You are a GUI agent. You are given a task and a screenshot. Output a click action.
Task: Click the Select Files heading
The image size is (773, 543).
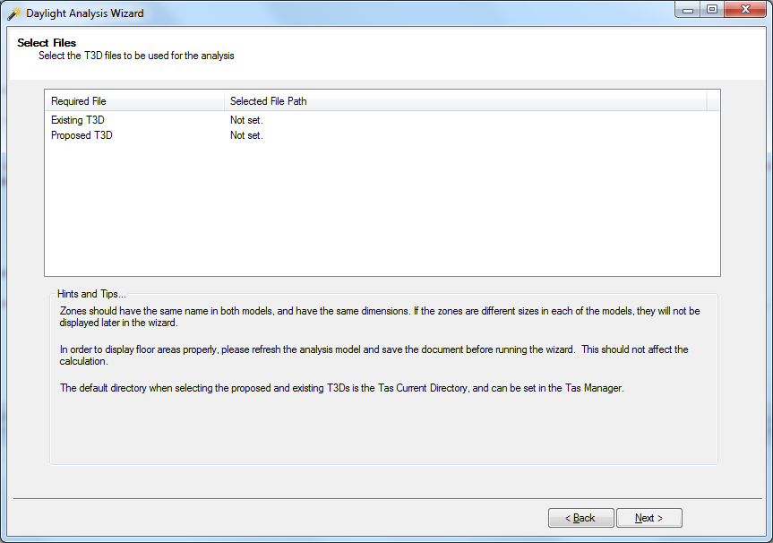[x=47, y=43]
